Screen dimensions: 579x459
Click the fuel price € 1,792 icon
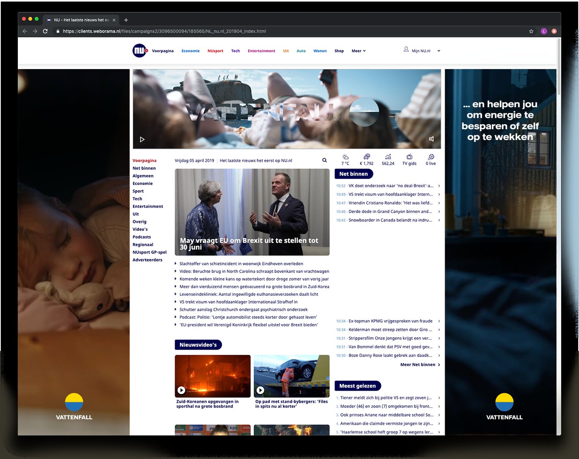pyautogui.click(x=366, y=160)
